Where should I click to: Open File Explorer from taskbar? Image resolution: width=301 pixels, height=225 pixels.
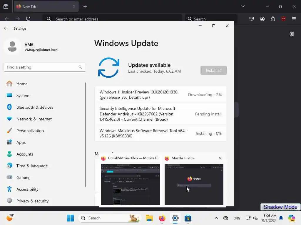pos(149,218)
